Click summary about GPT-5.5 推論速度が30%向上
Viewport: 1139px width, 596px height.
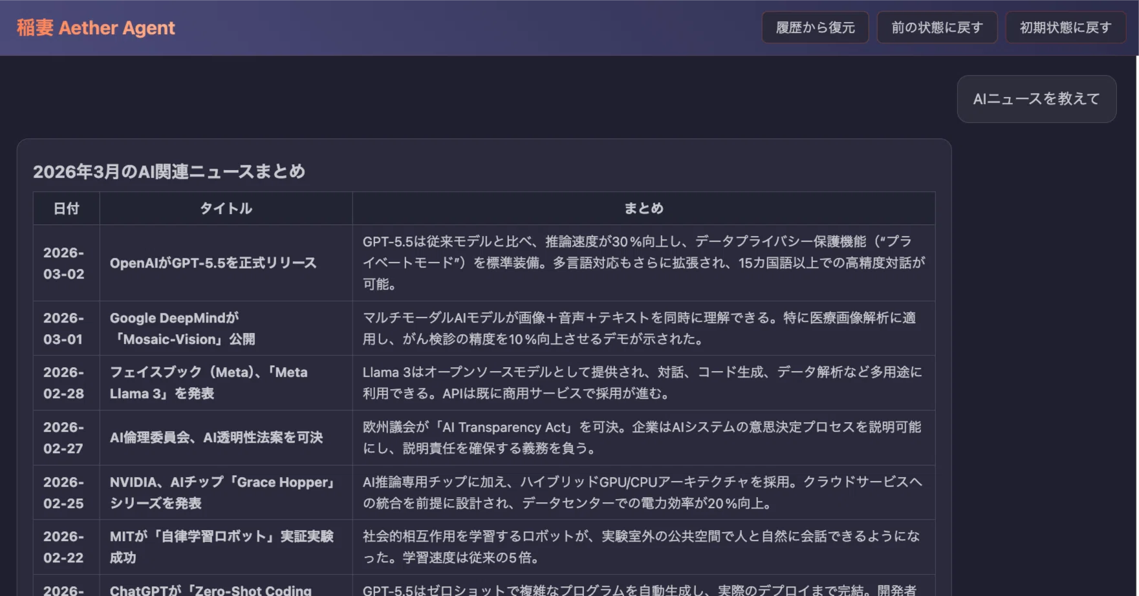(644, 262)
